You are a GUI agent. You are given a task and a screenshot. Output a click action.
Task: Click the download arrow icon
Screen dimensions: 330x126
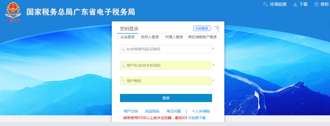(x=295, y=4)
